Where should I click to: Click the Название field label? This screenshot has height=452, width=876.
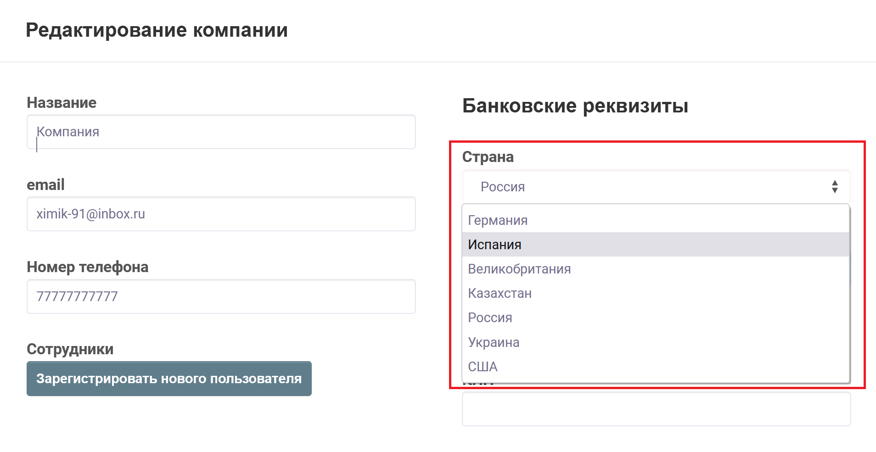click(62, 103)
